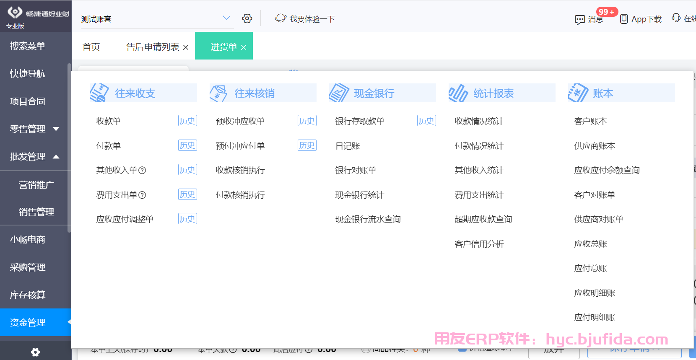The height and width of the screenshot is (360, 696).
Task: Select the 进货单 tab
Action: click(223, 47)
